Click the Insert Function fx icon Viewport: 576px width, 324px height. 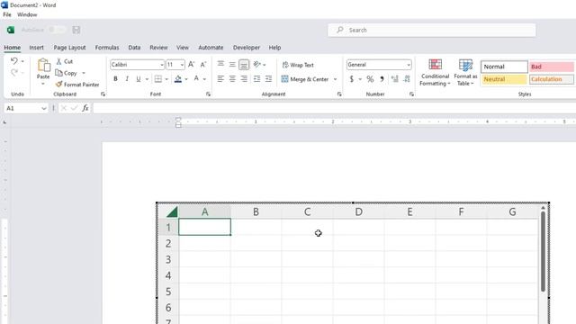tap(85, 108)
